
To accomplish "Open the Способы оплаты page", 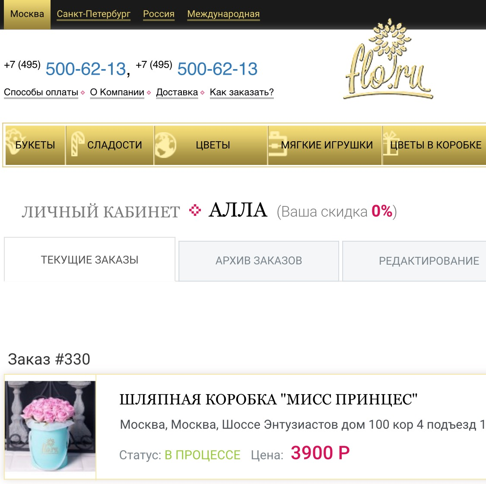I will (41, 92).
